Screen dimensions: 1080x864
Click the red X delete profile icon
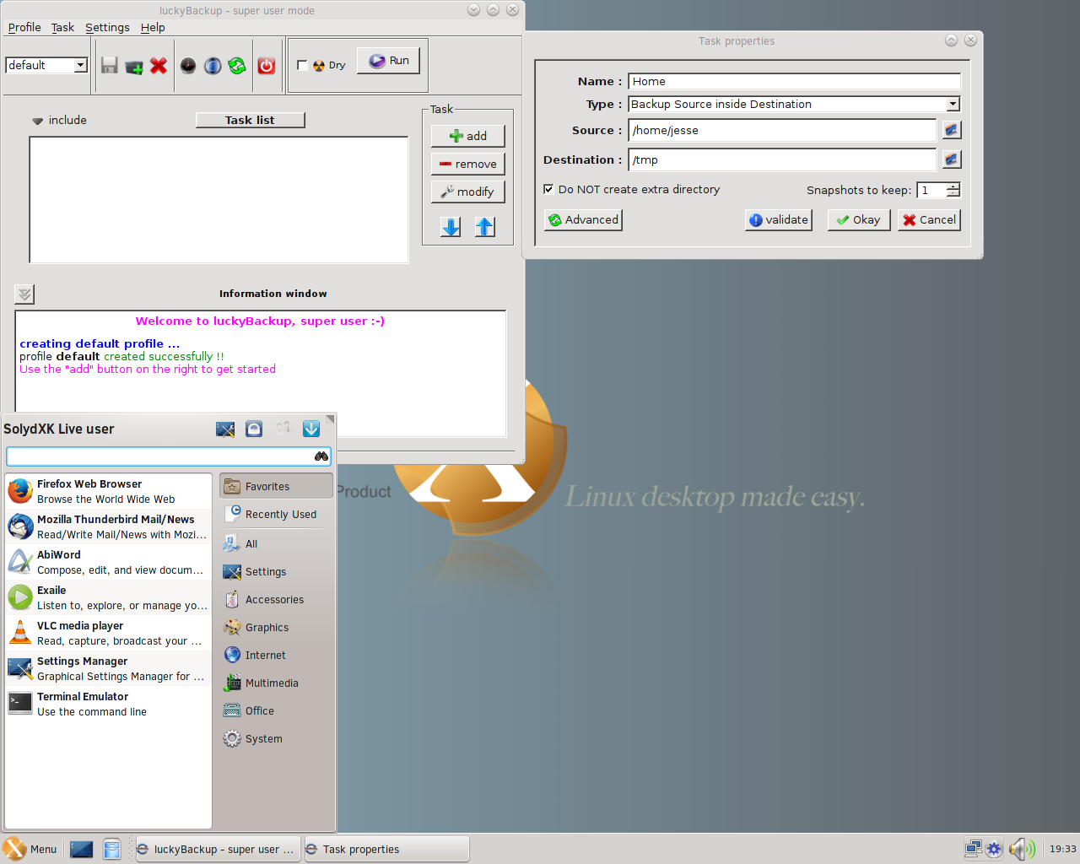click(159, 65)
